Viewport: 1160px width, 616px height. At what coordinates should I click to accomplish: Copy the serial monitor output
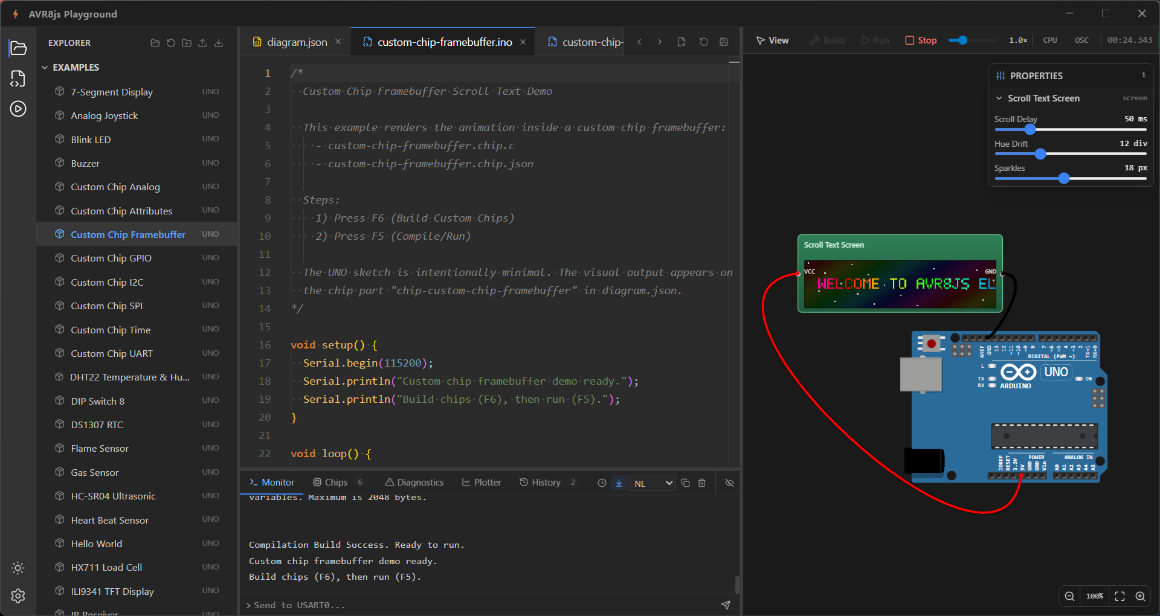click(x=685, y=483)
